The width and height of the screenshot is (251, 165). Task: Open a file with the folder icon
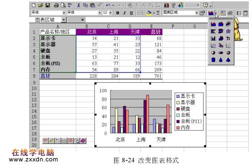coord(41,5)
